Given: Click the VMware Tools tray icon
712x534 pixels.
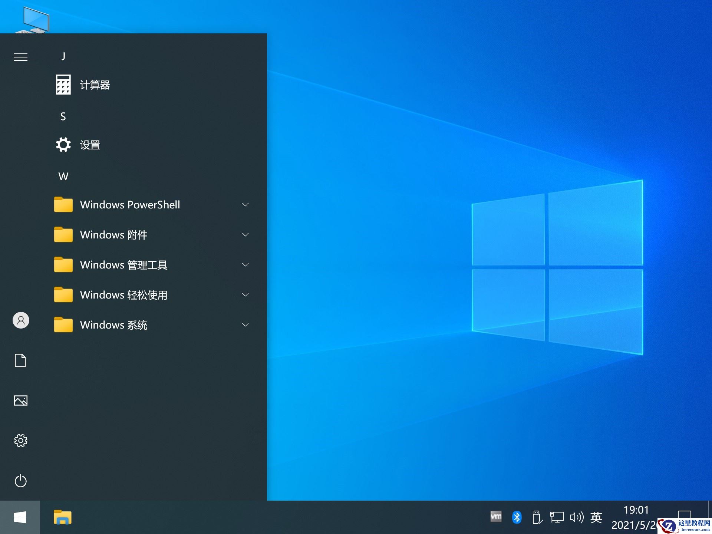Looking at the screenshot, I should click(496, 516).
